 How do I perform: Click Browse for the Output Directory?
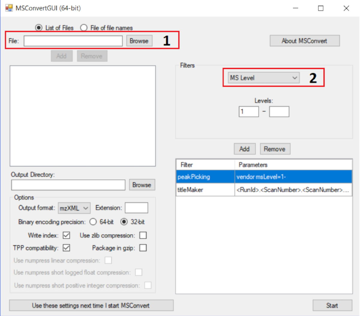point(142,185)
